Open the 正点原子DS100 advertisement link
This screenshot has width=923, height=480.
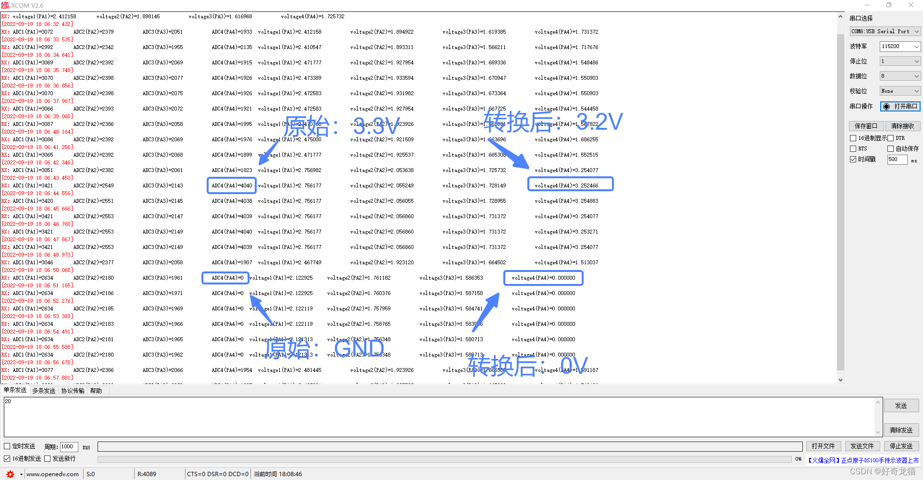(863, 460)
